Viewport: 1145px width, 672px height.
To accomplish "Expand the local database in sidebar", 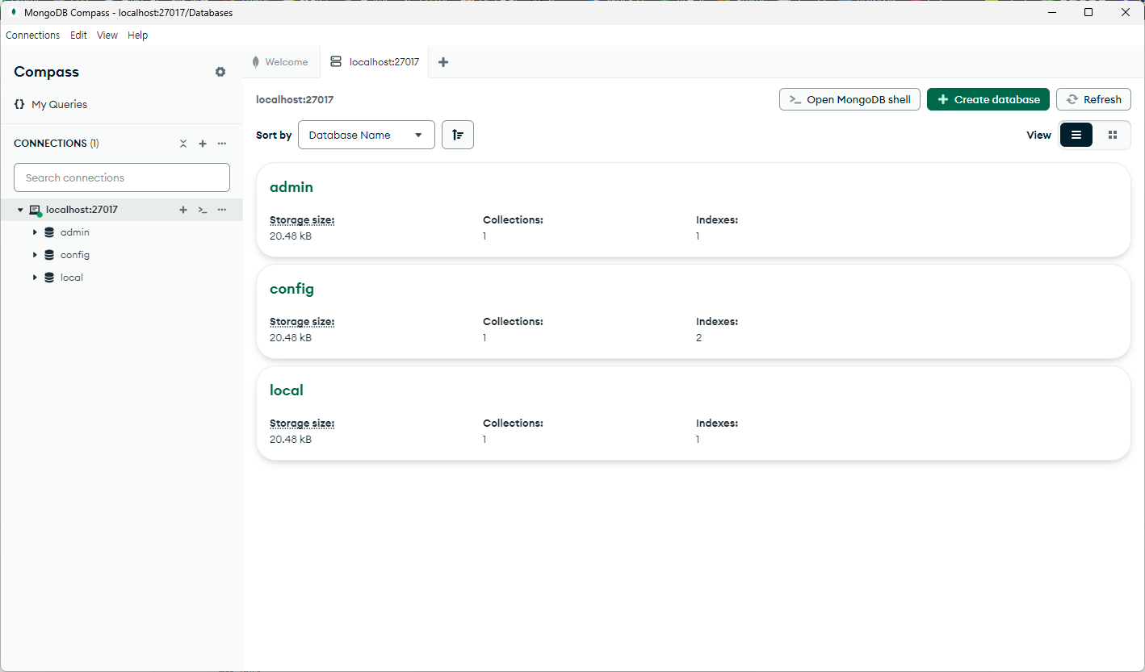I will (35, 278).
